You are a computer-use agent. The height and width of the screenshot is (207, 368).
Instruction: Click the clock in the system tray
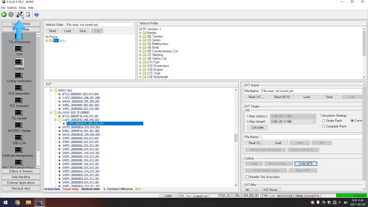(x=358, y=202)
